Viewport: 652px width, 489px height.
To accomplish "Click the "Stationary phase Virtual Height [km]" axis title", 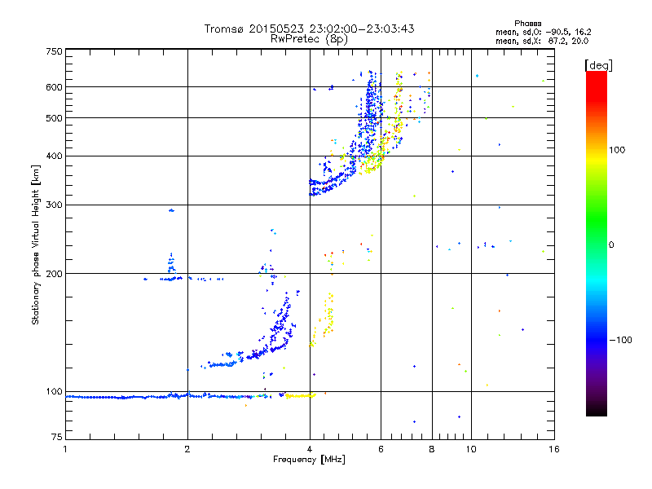I will click(x=36, y=244).
